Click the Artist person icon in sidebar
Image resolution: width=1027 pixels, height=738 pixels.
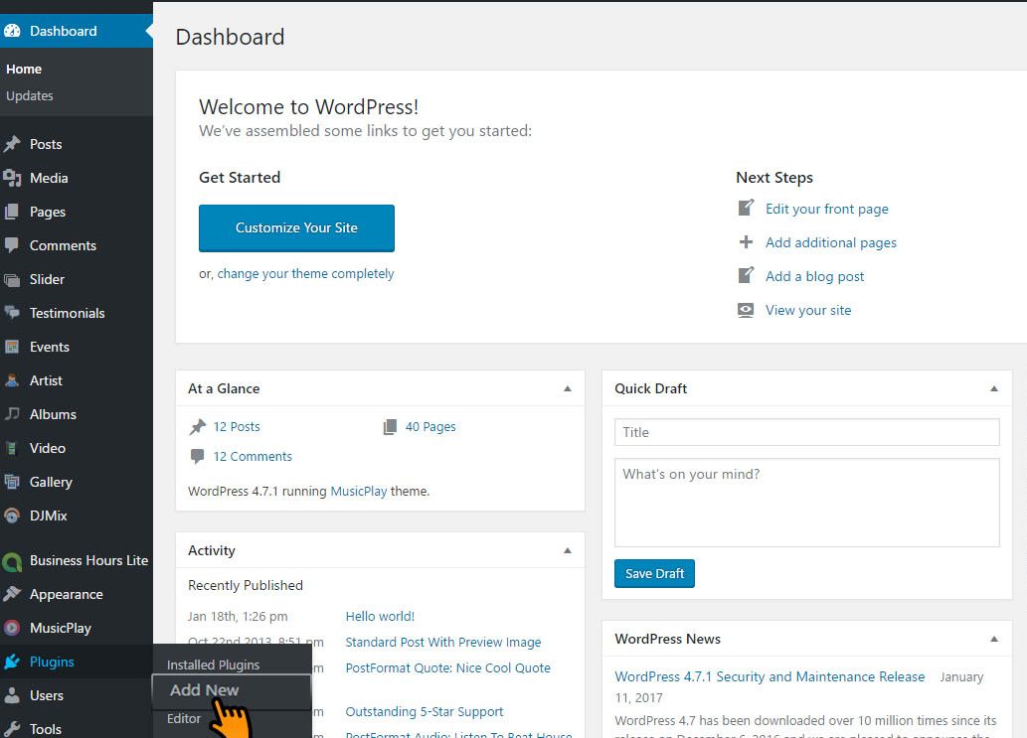click(x=12, y=380)
